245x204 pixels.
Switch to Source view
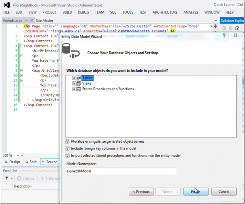(x=49, y=162)
